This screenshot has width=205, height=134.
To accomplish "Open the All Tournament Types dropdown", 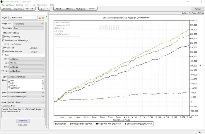I will pyautogui.click(x=26, y=77).
